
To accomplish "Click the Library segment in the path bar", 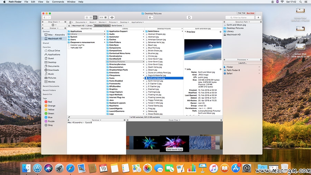I will [89, 26].
